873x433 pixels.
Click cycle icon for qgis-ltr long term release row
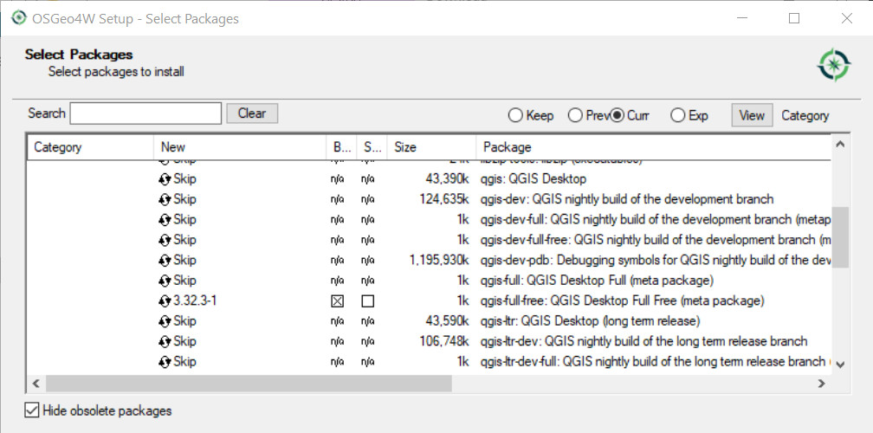click(165, 321)
